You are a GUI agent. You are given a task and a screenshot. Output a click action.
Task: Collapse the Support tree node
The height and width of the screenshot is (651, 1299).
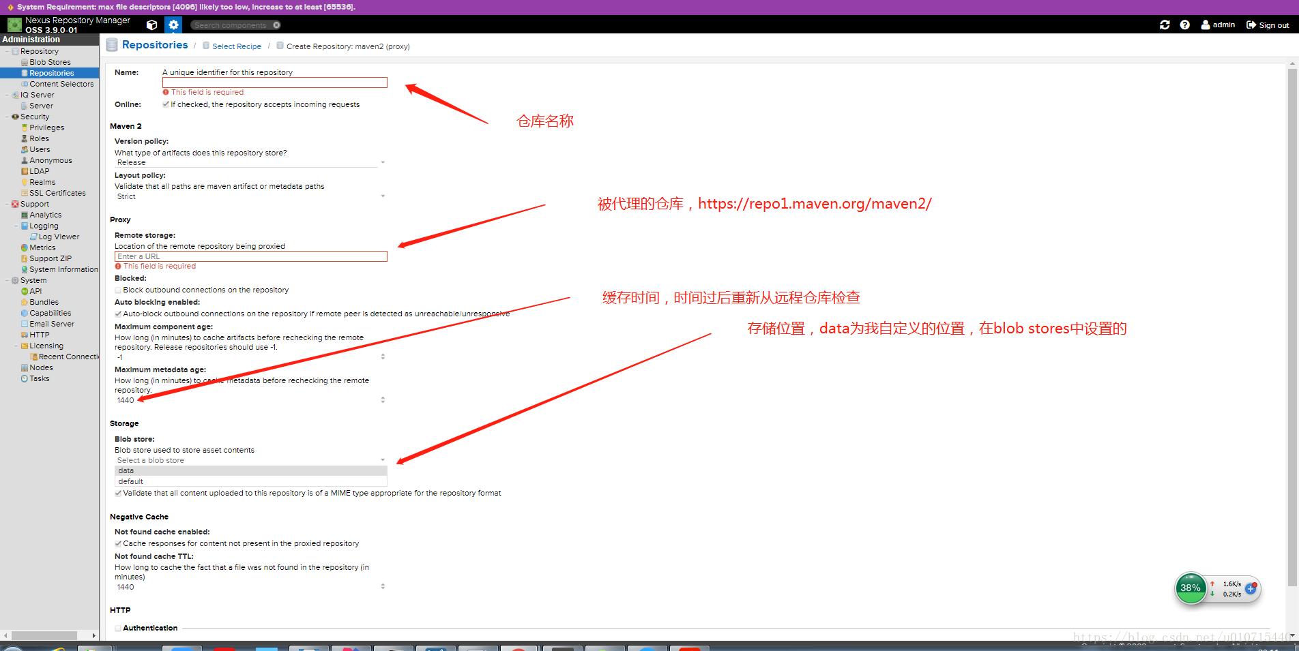(x=7, y=204)
